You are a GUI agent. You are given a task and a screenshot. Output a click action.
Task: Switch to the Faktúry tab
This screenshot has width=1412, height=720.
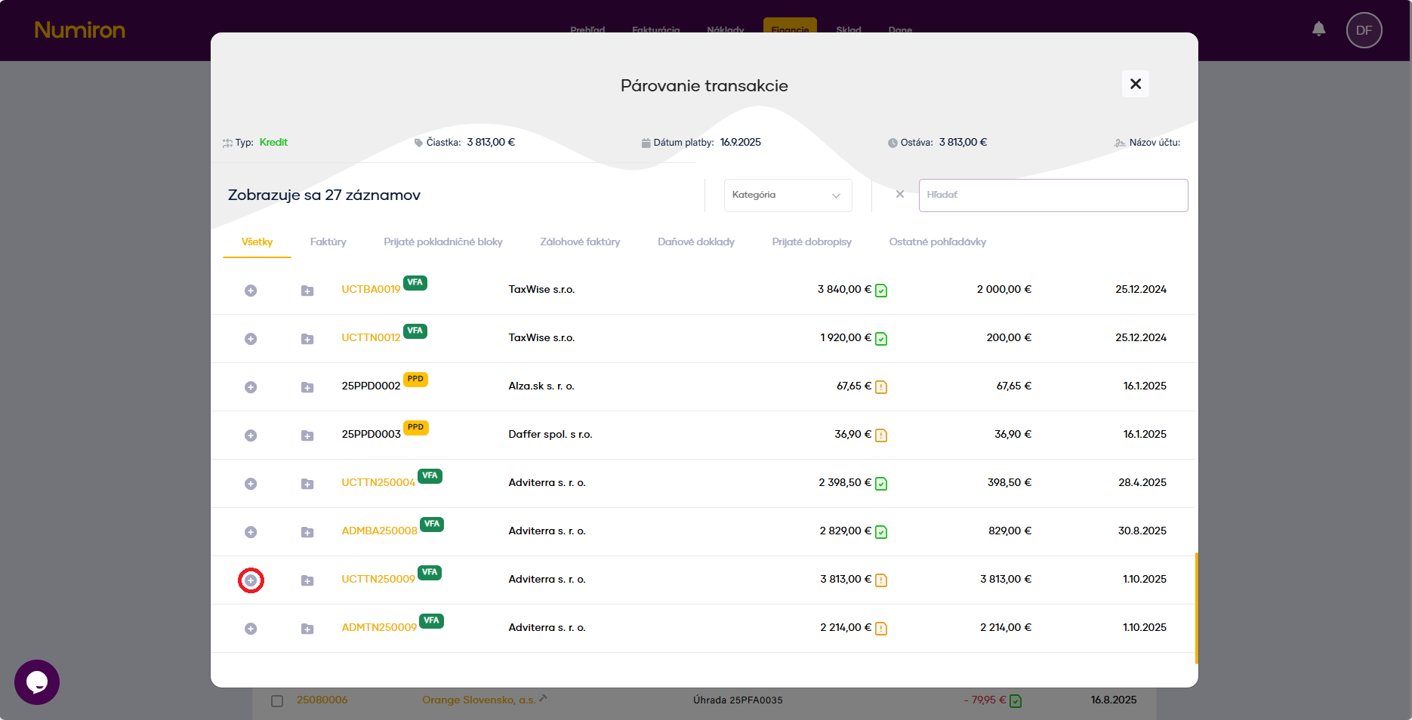pyautogui.click(x=328, y=242)
